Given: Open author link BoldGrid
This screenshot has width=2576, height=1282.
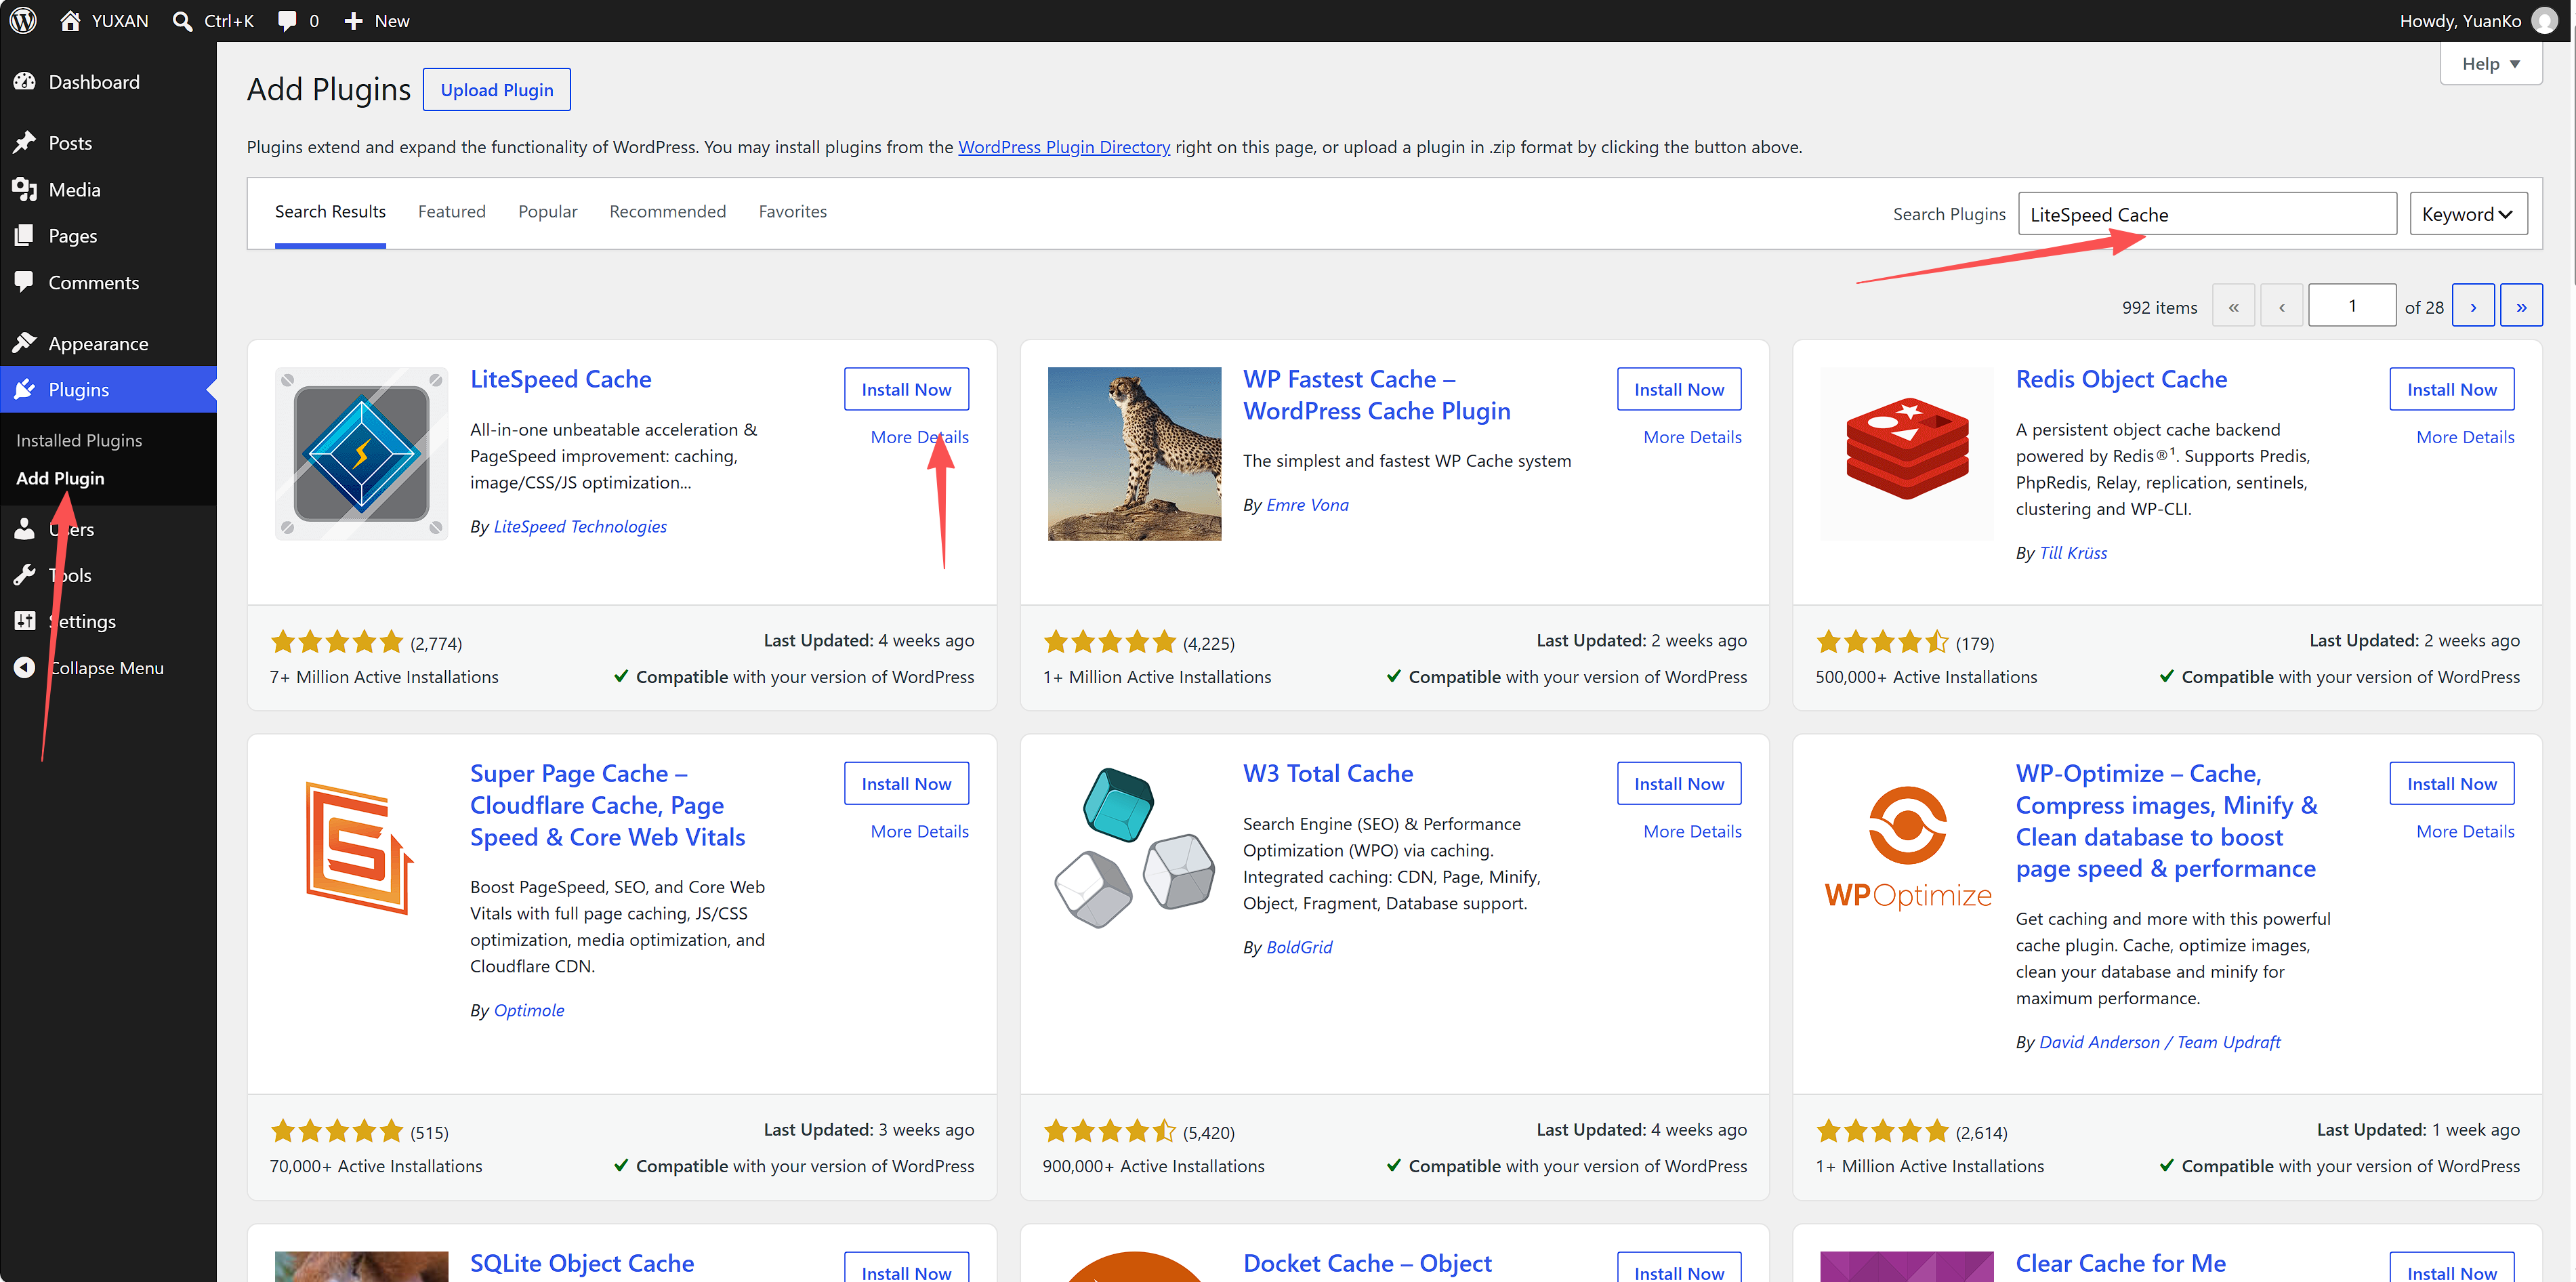Looking at the screenshot, I should click(1299, 947).
